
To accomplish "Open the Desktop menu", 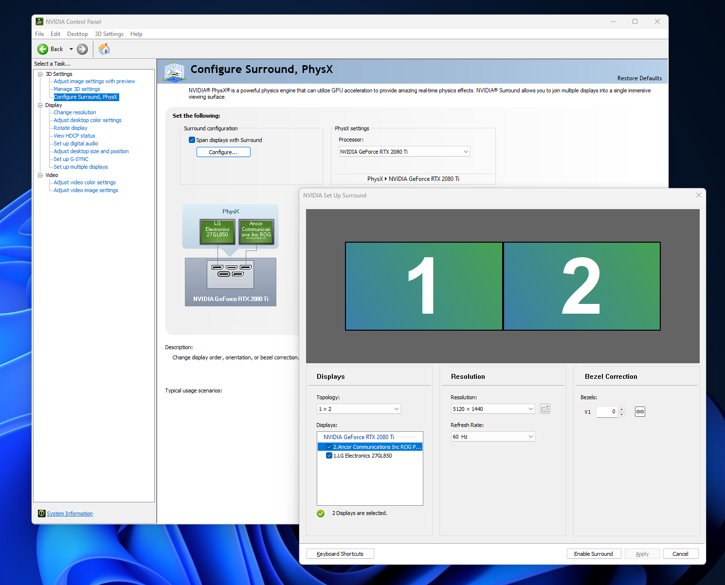I will pos(77,34).
